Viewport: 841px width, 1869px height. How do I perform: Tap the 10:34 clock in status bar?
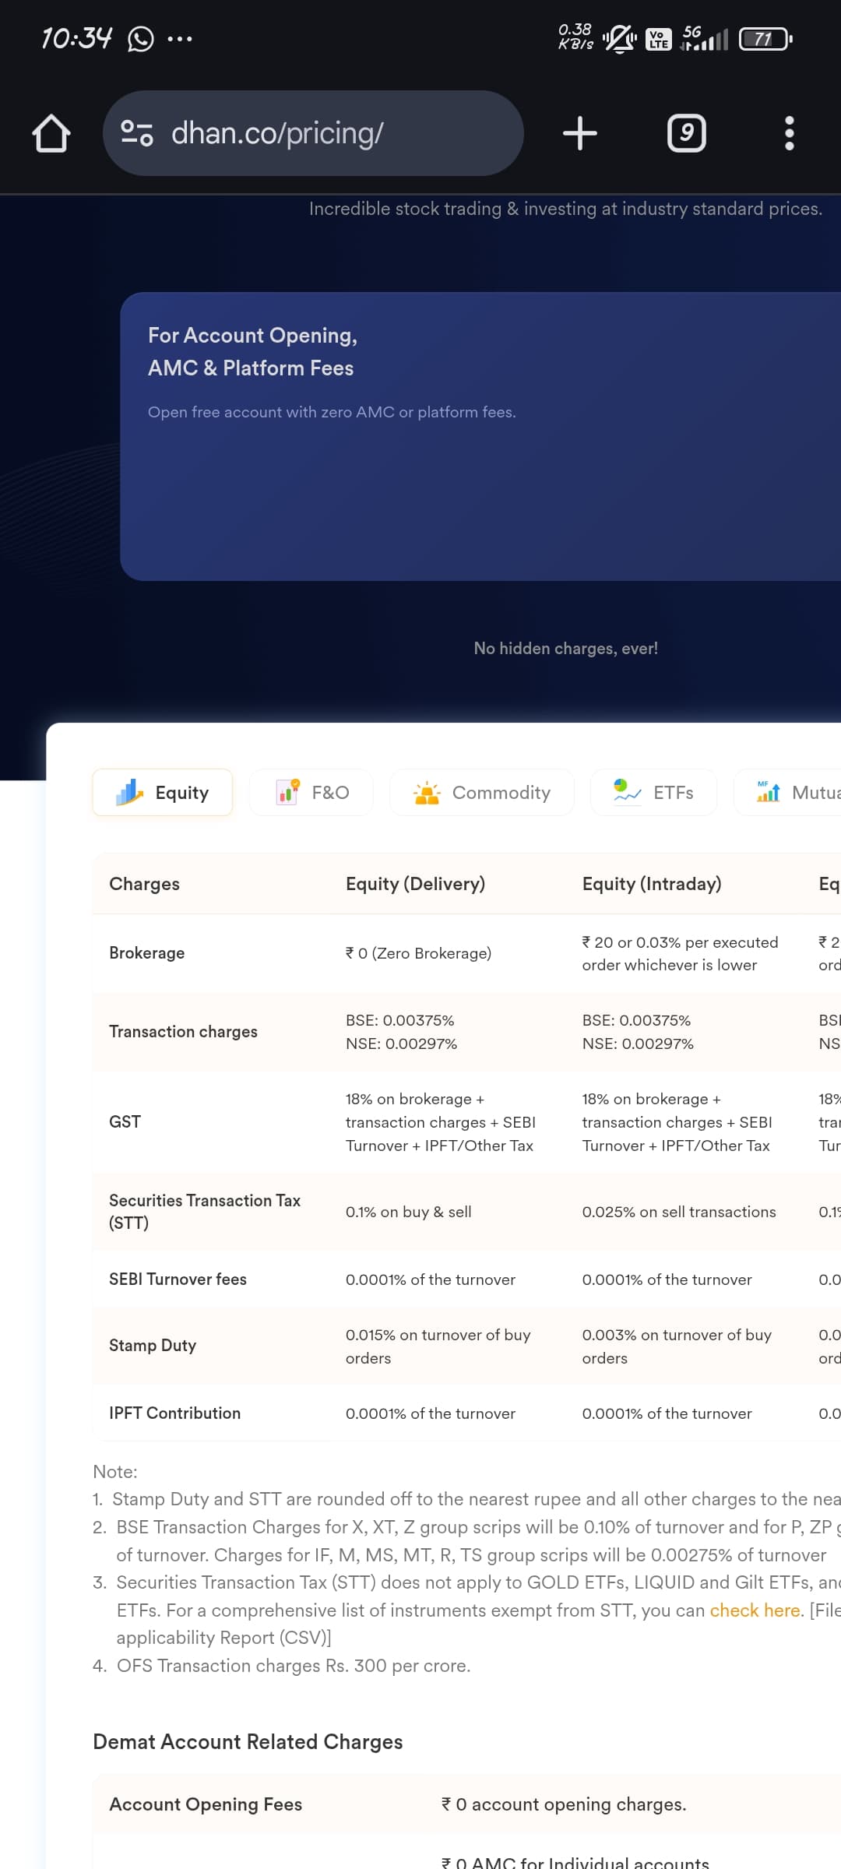click(x=76, y=38)
